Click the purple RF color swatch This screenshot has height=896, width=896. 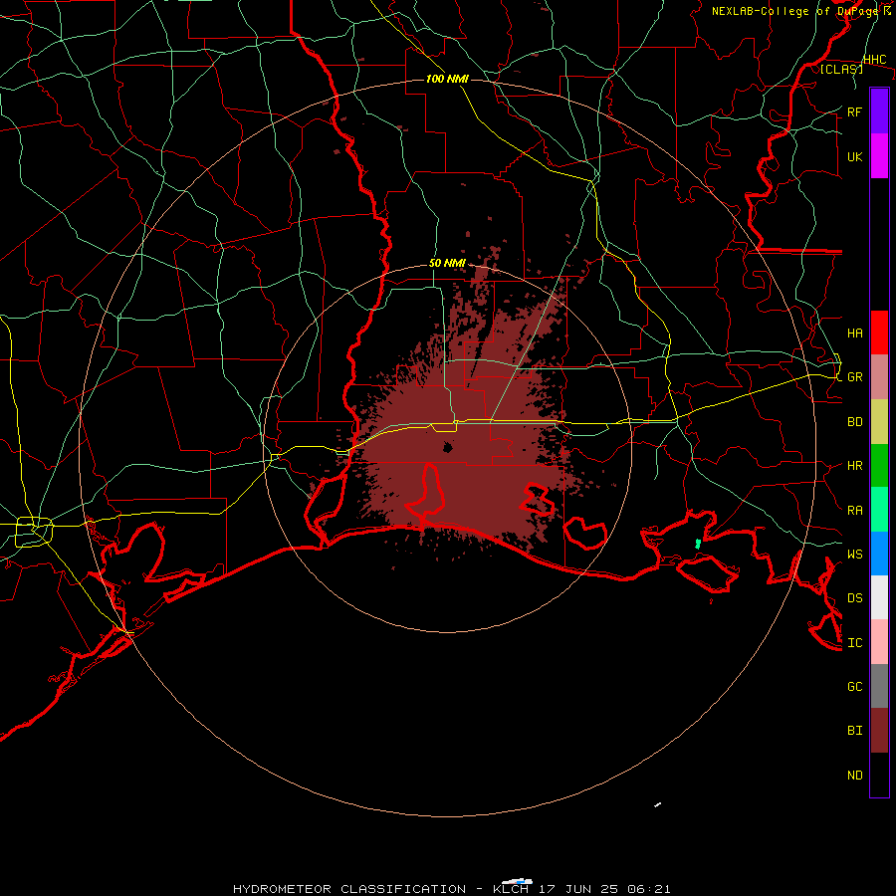[x=879, y=112]
